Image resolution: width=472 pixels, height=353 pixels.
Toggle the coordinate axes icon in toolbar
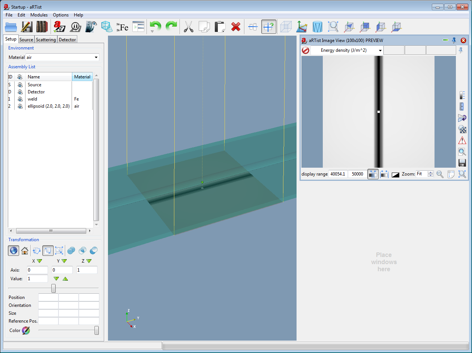(x=302, y=27)
